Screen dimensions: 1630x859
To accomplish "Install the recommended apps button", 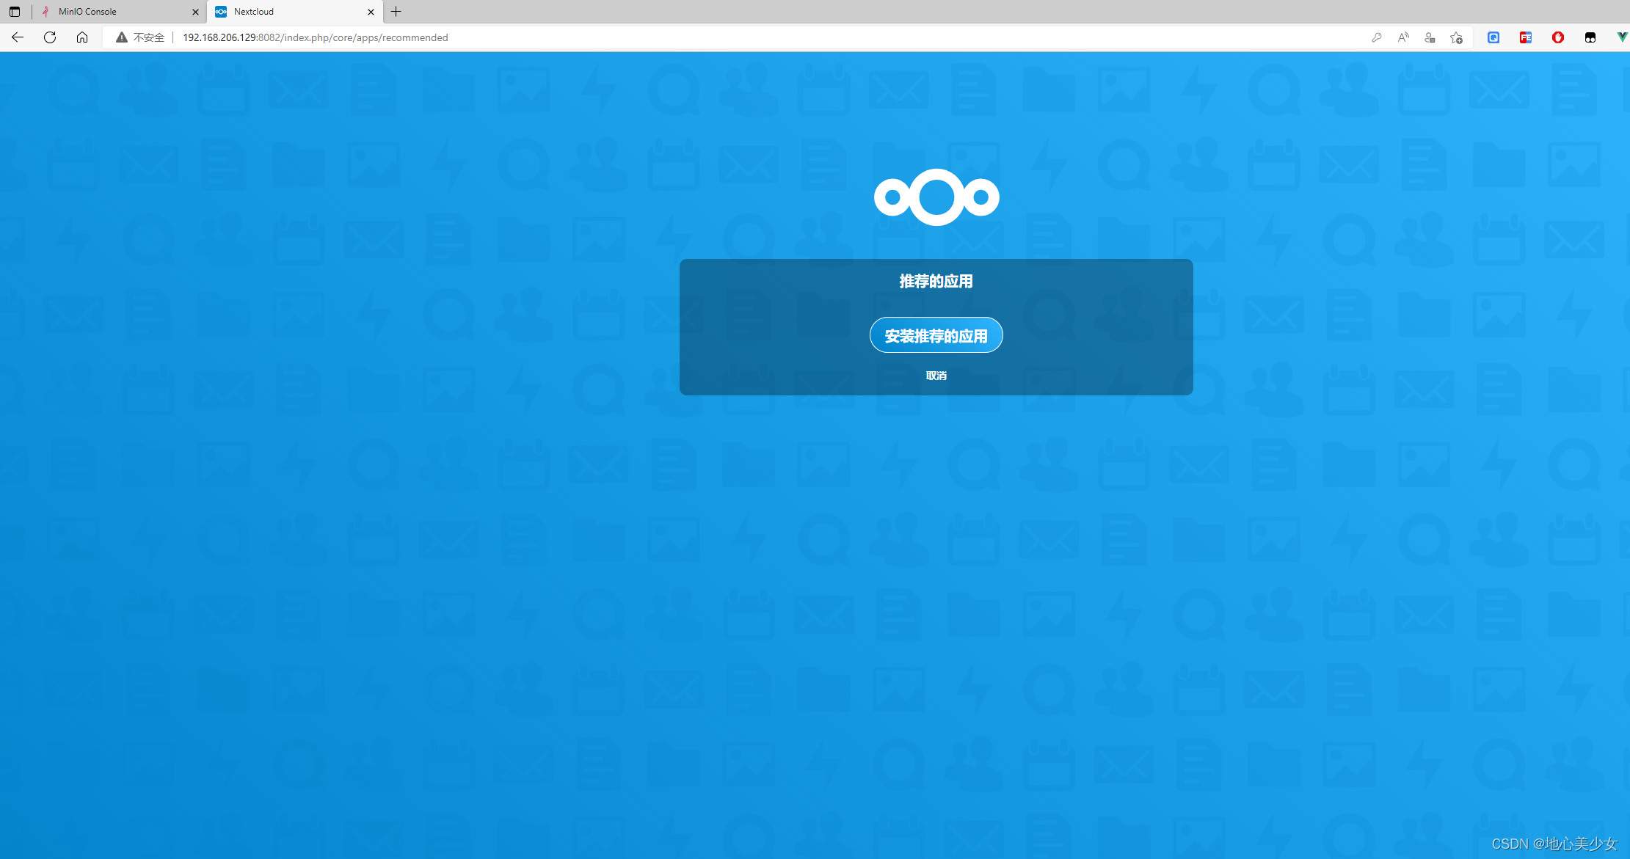I will (x=936, y=335).
